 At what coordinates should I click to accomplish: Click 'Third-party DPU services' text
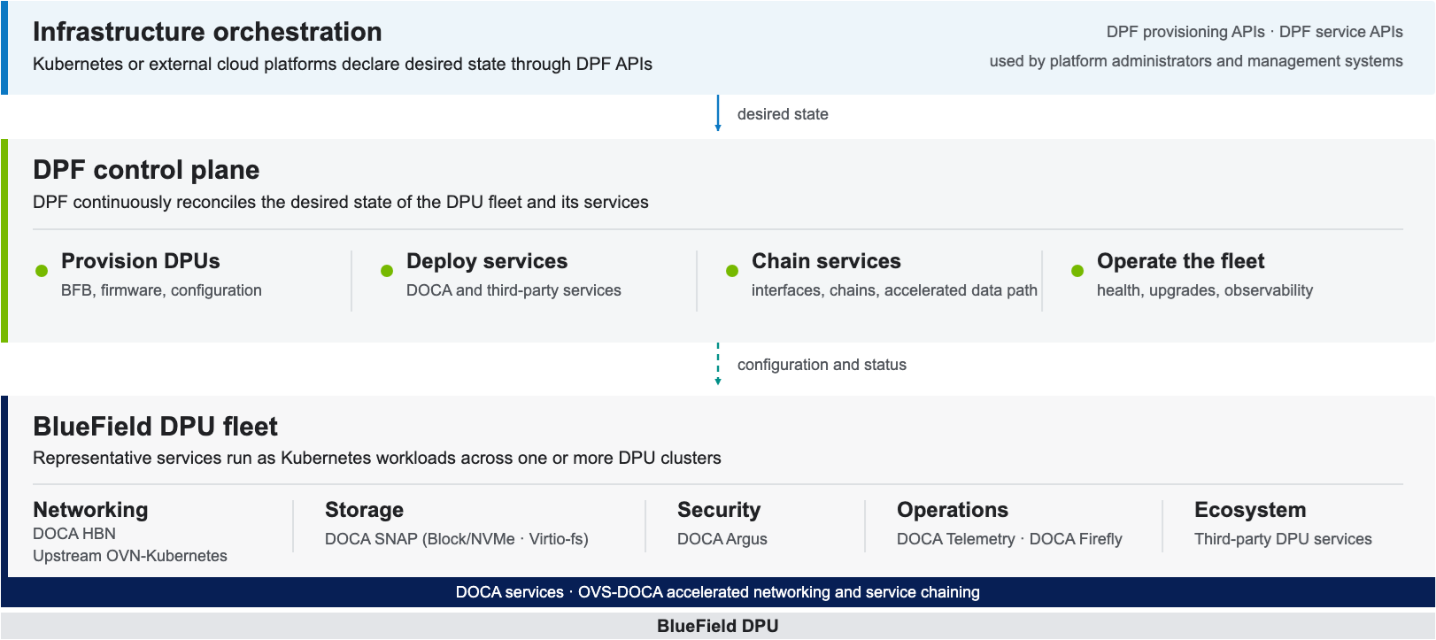1283,539
